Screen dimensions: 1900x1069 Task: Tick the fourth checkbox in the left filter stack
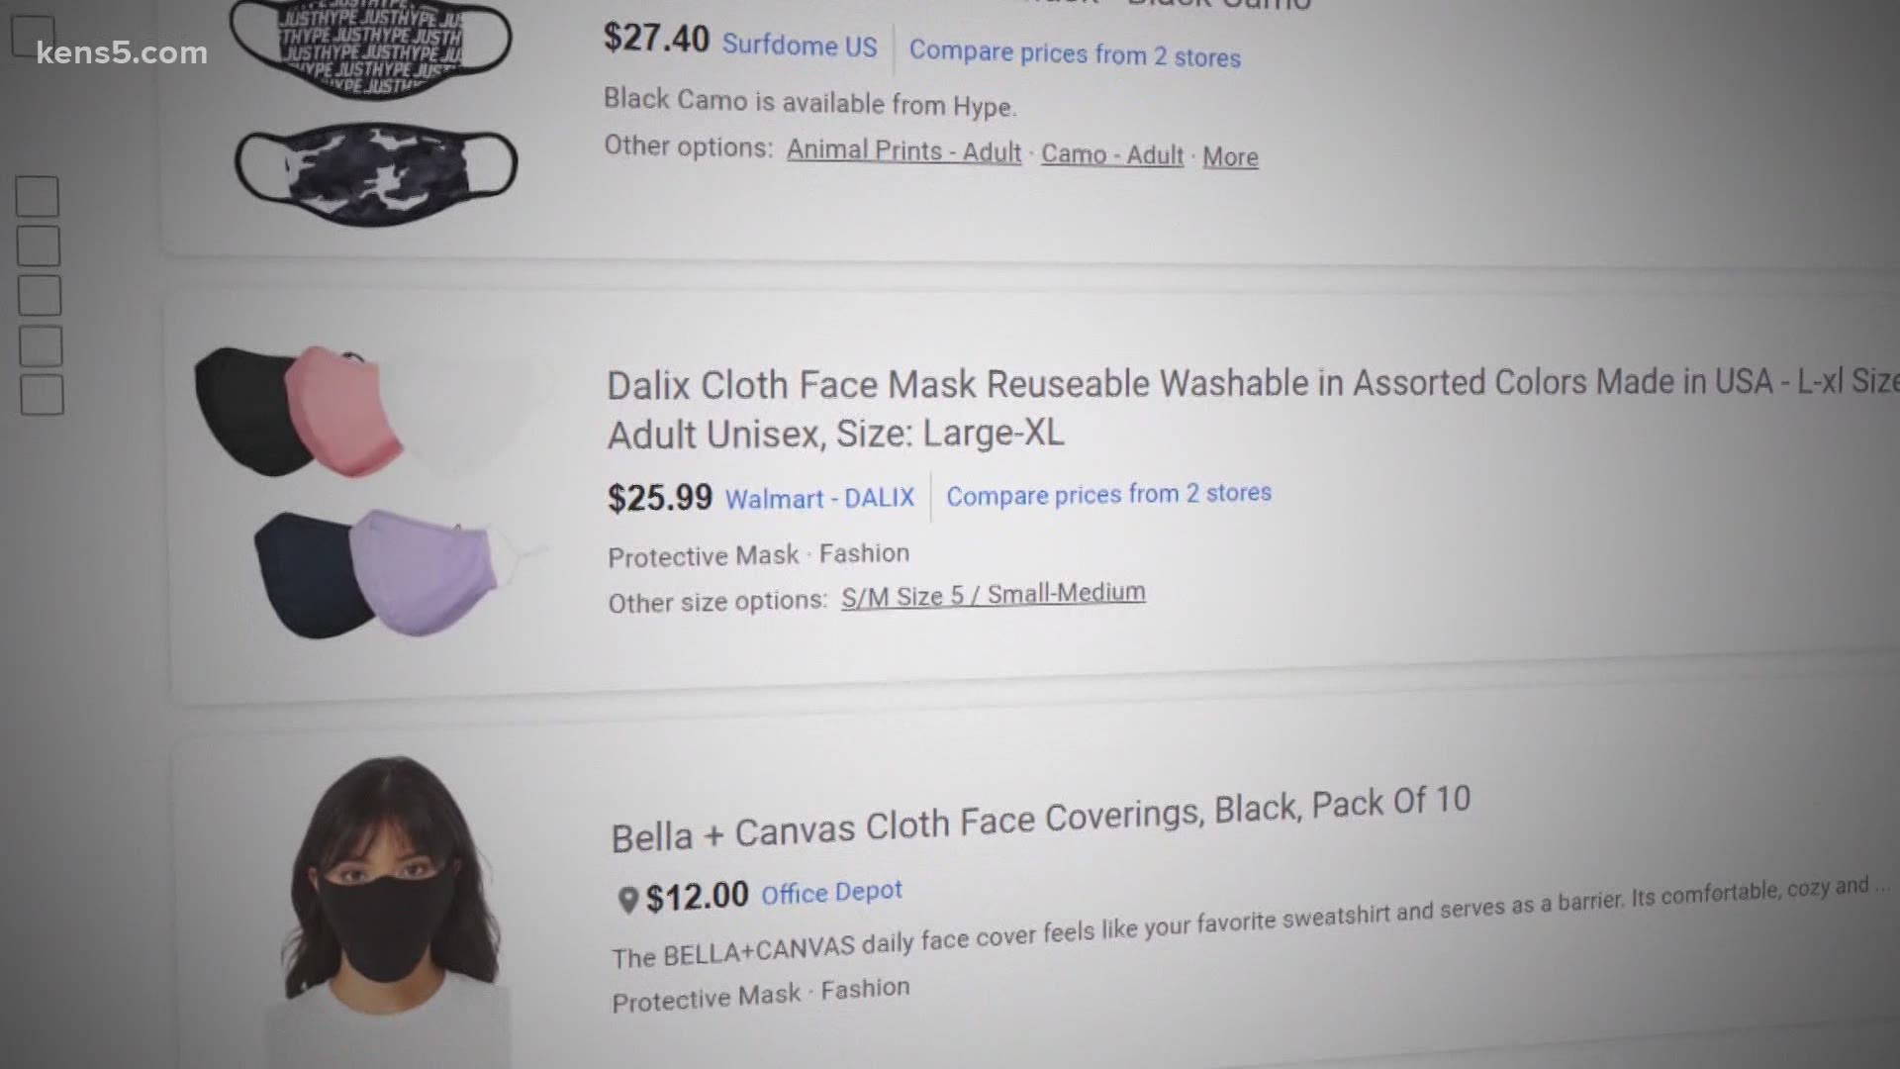(41, 345)
